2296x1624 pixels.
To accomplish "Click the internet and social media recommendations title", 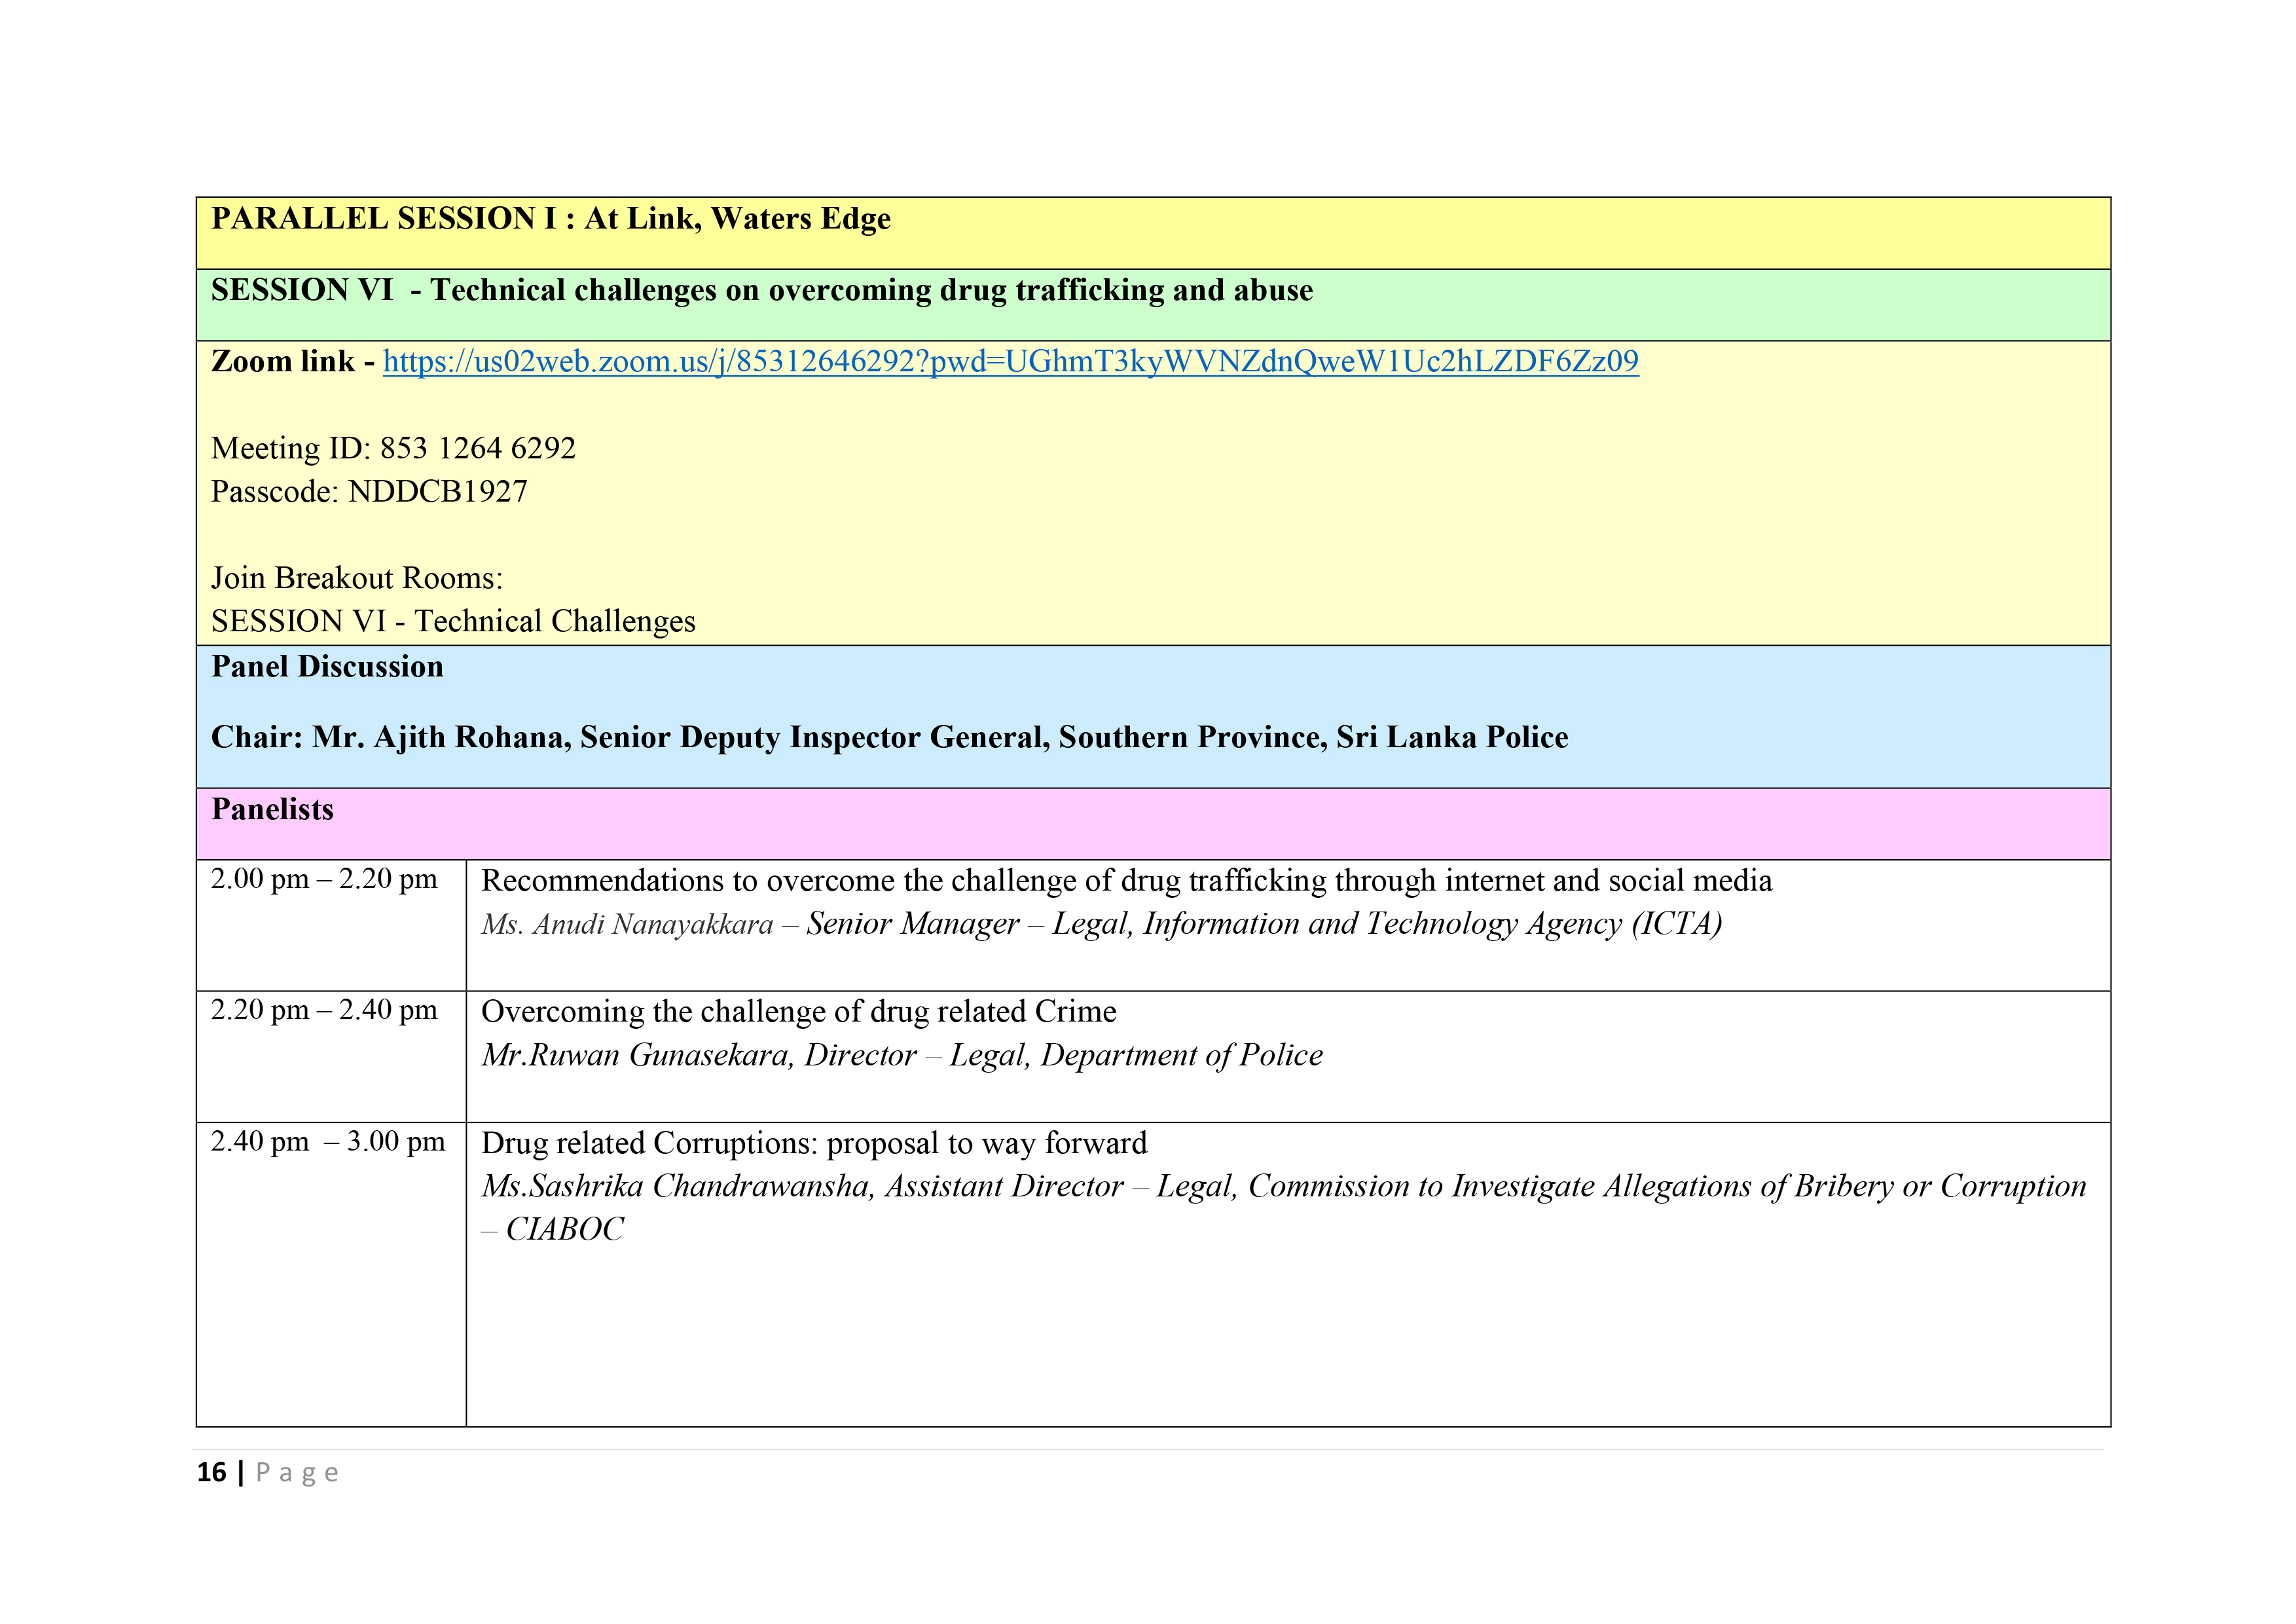I will [x=1126, y=880].
